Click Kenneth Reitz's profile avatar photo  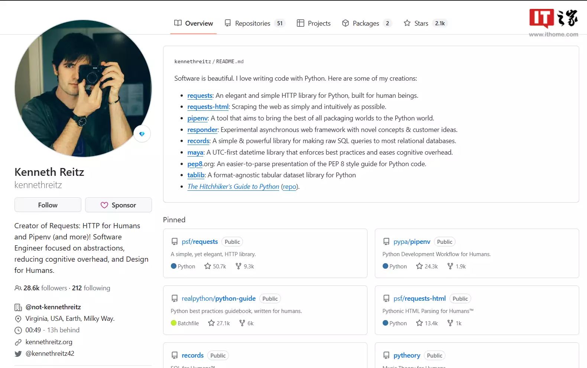[x=83, y=88]
